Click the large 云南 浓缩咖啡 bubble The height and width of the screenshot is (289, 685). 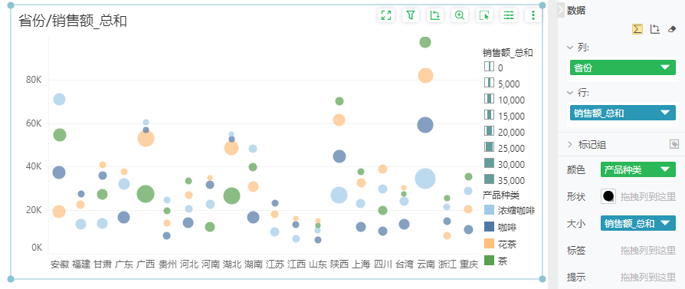(x=425, y=179)
